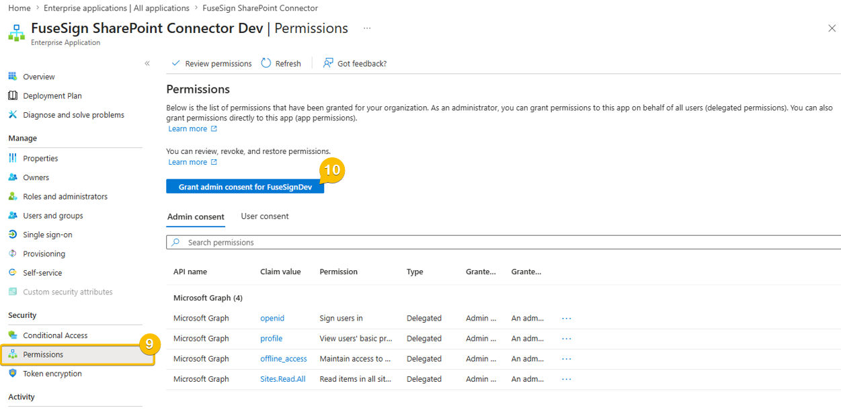841x412 pixels.
Task: Click the Microsoft Graph (4) group row
Action: (x=208, y=298)
